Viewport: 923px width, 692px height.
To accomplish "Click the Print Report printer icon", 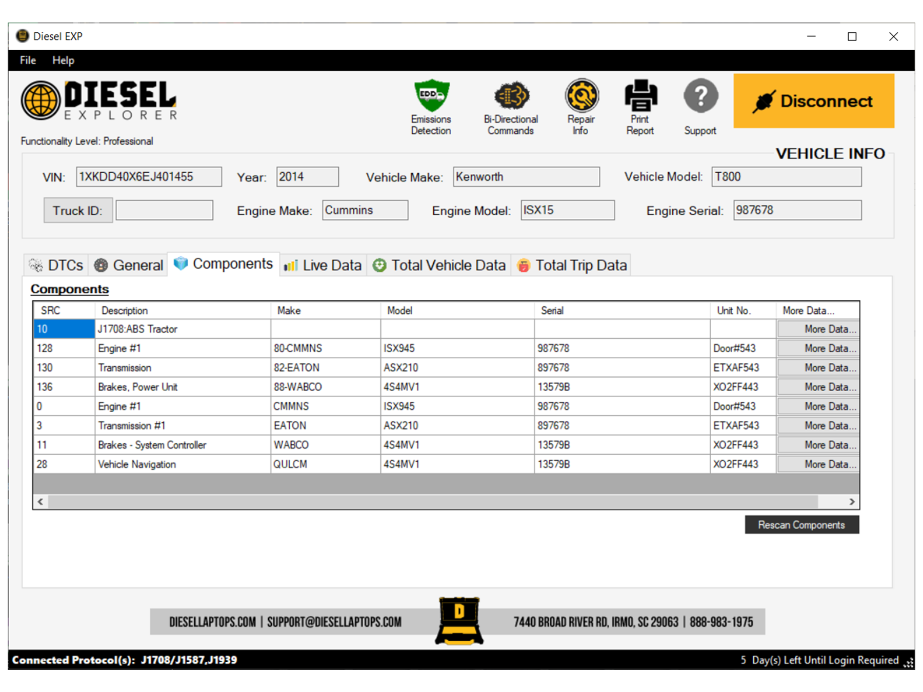I will [640, 95].
